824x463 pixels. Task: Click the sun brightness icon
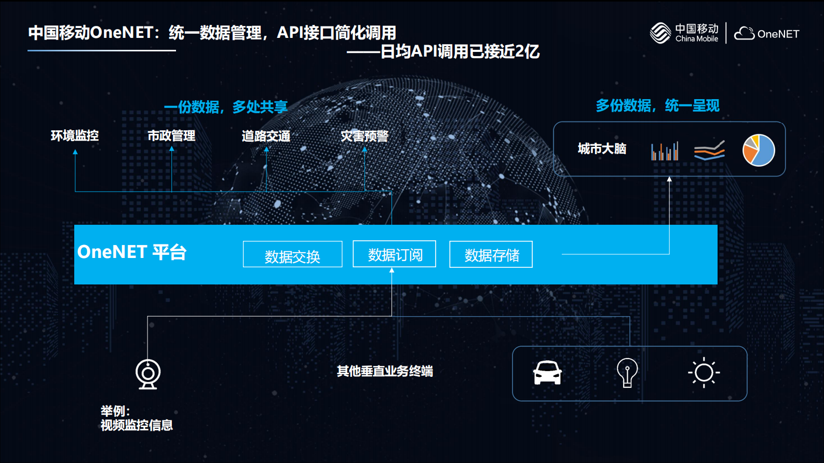pyautogui.click(x=704, y=373)
